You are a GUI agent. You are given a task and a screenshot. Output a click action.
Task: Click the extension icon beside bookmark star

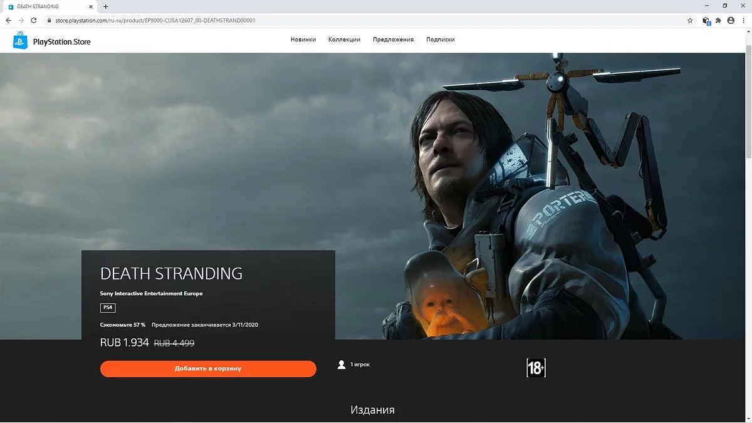tap(706, 20)
